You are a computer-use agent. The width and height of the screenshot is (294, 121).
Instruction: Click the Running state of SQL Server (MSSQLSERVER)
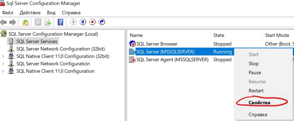(x=222, y=52)
